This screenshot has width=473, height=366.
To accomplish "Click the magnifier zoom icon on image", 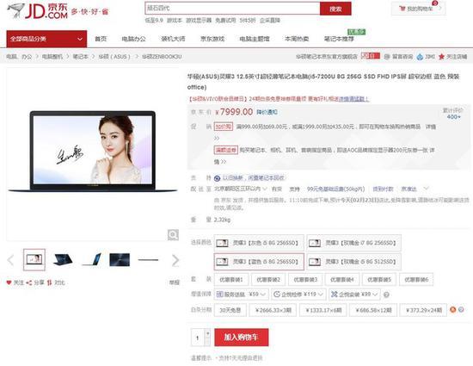I will point(173,234).
